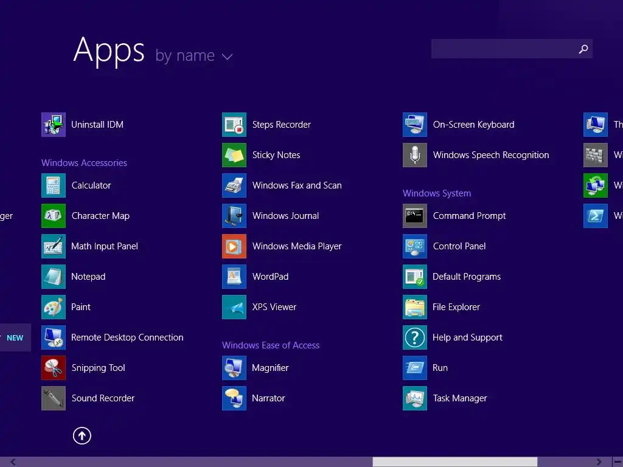Open the XPS Viewer icon
623x467 pixels.
(234, 307)
